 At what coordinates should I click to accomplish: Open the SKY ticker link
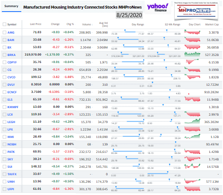10,159
